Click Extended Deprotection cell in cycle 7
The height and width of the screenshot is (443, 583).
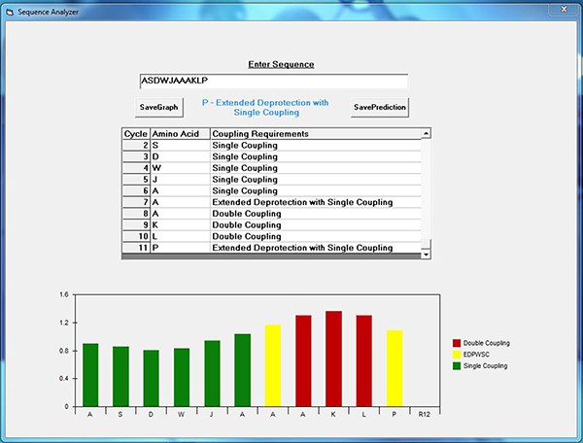point(316,202)
